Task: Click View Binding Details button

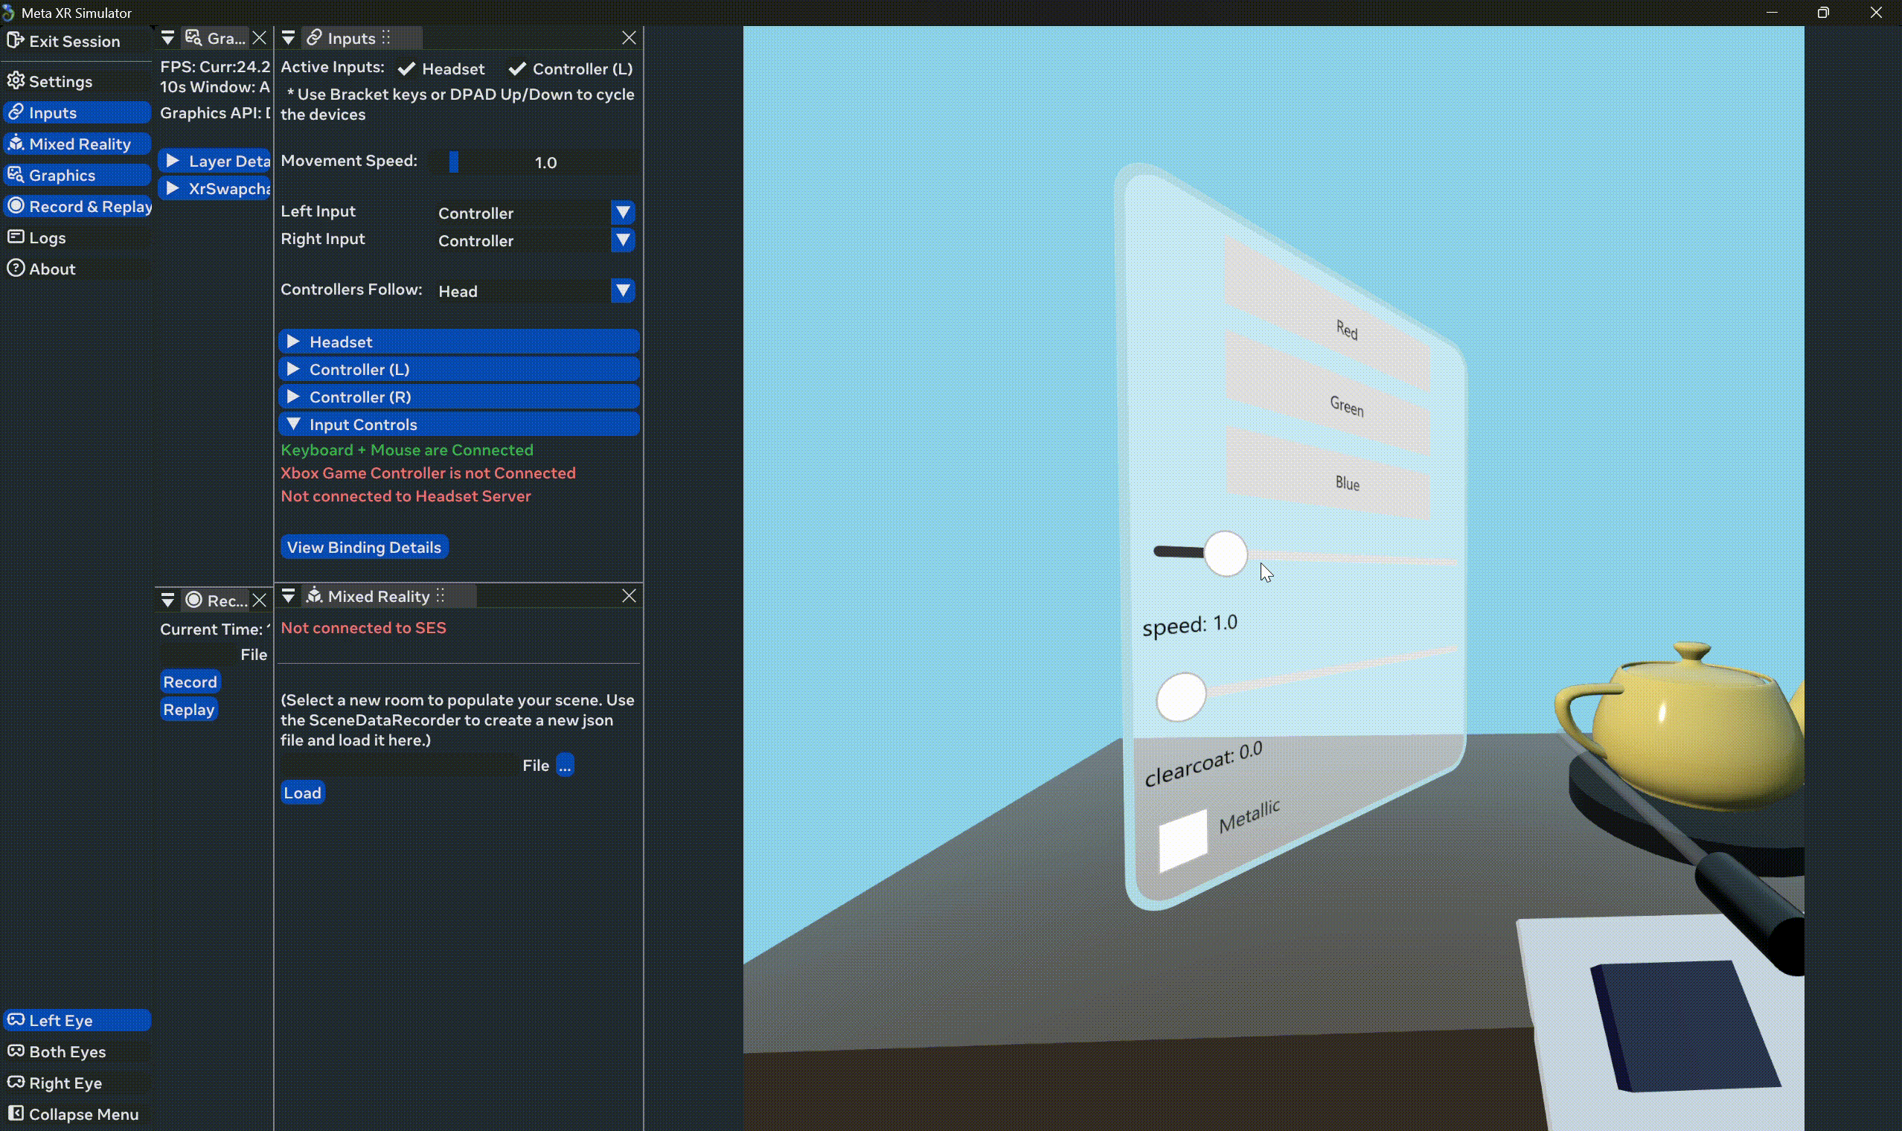Action: pyautogui.click(x=363, y=546)
